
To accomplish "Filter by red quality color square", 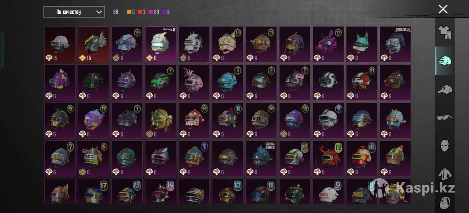I will tap(140, 12).
